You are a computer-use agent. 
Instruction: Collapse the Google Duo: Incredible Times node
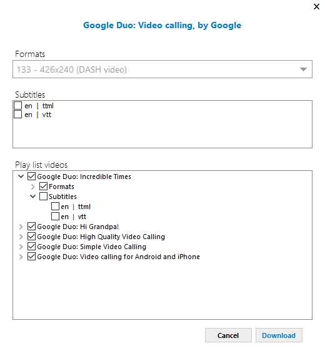point(21,176)
